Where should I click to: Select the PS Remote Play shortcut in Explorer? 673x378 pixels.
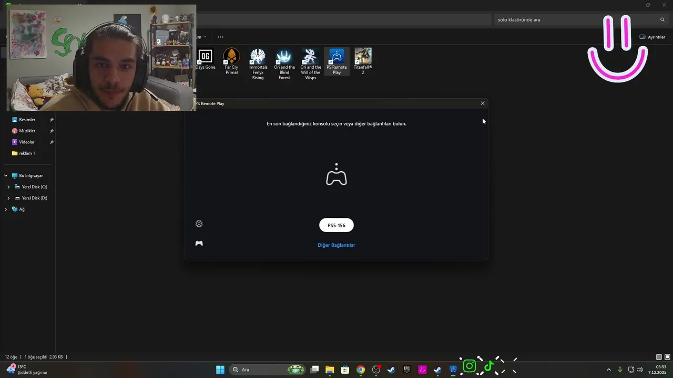336,61
